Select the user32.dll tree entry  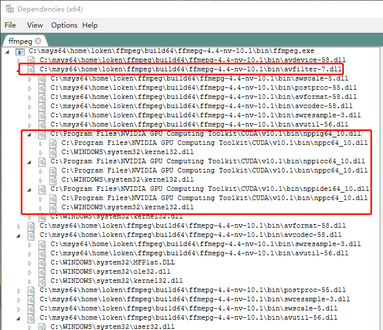click(x=112, y=327)
